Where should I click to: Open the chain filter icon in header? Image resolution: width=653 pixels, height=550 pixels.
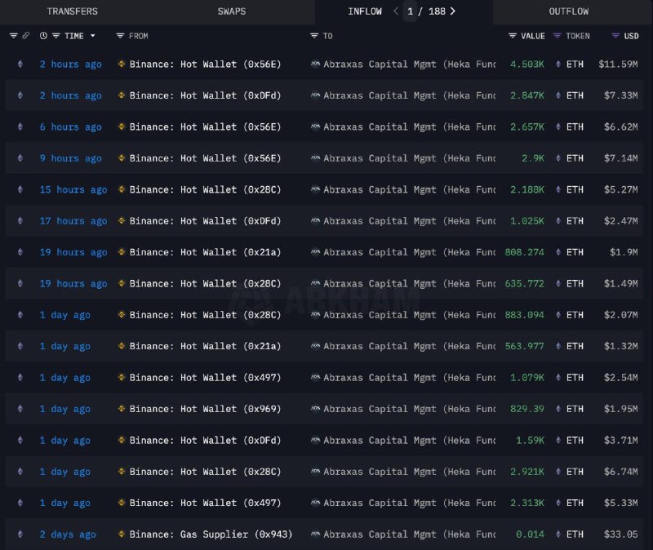coord(14,36)
